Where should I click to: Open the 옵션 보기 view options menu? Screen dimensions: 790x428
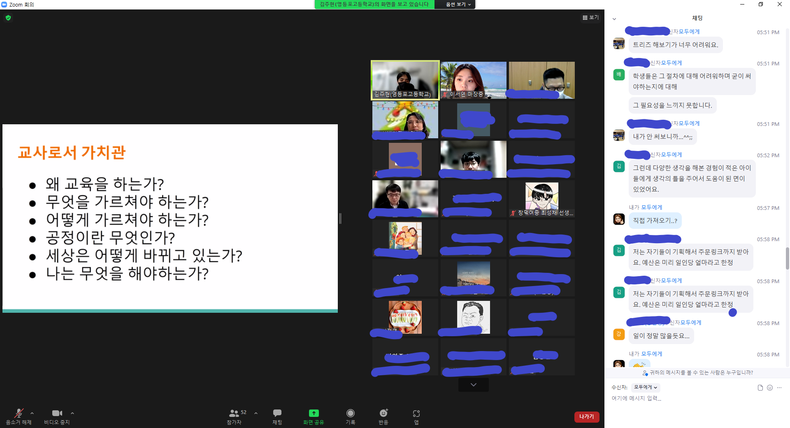pyautogui.click(x=458, y=5)
